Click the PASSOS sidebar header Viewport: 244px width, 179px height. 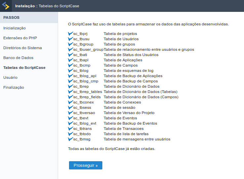click(29, 17)
